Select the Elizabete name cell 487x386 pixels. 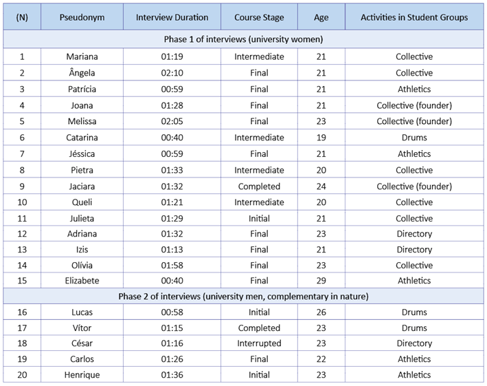82,281
